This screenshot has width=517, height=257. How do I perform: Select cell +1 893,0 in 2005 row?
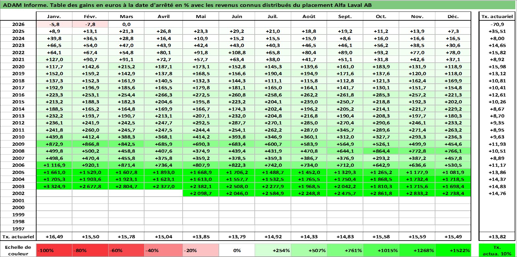164,172
